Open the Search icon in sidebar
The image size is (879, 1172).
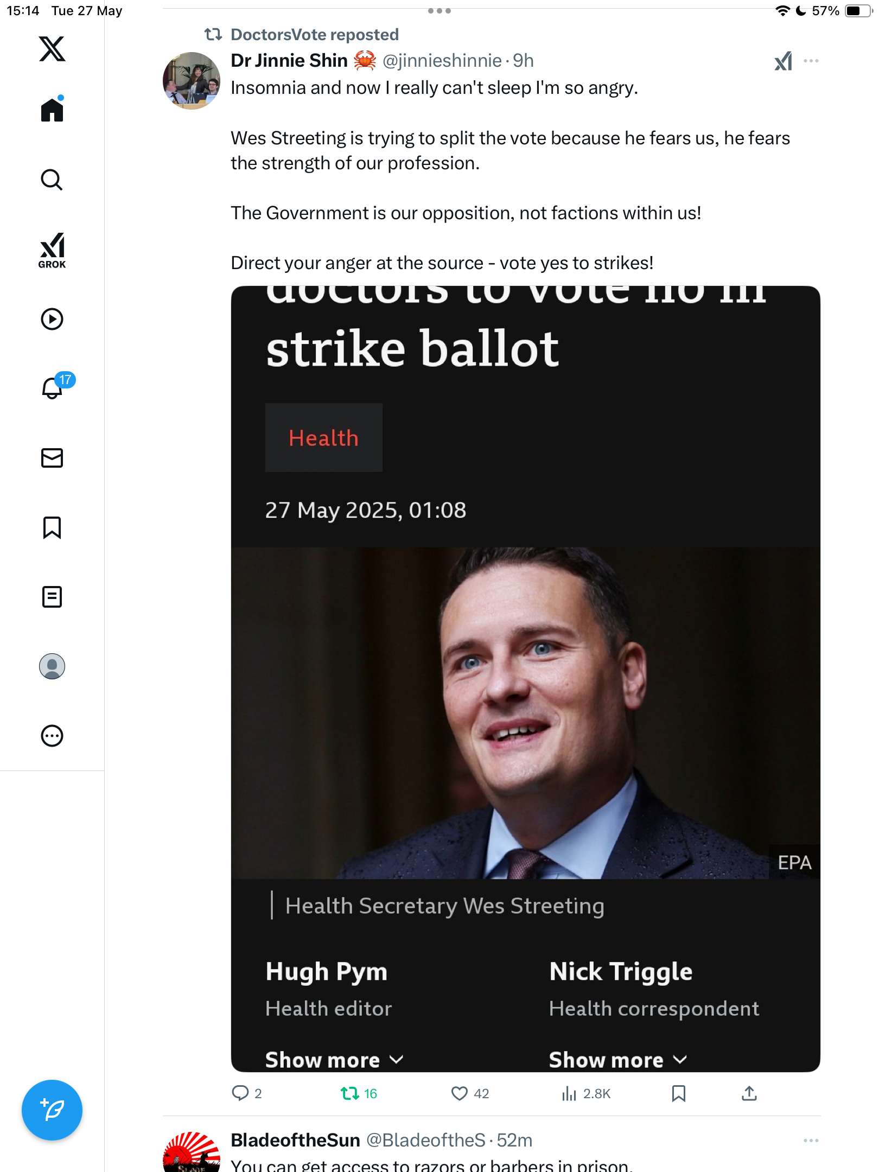(52, 180)
